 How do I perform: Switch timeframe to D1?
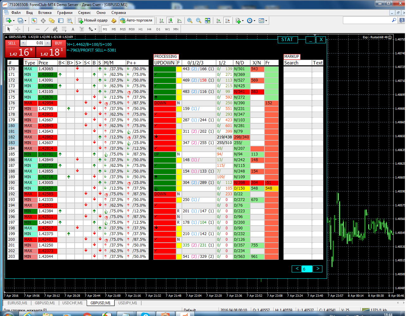point(158,29)
